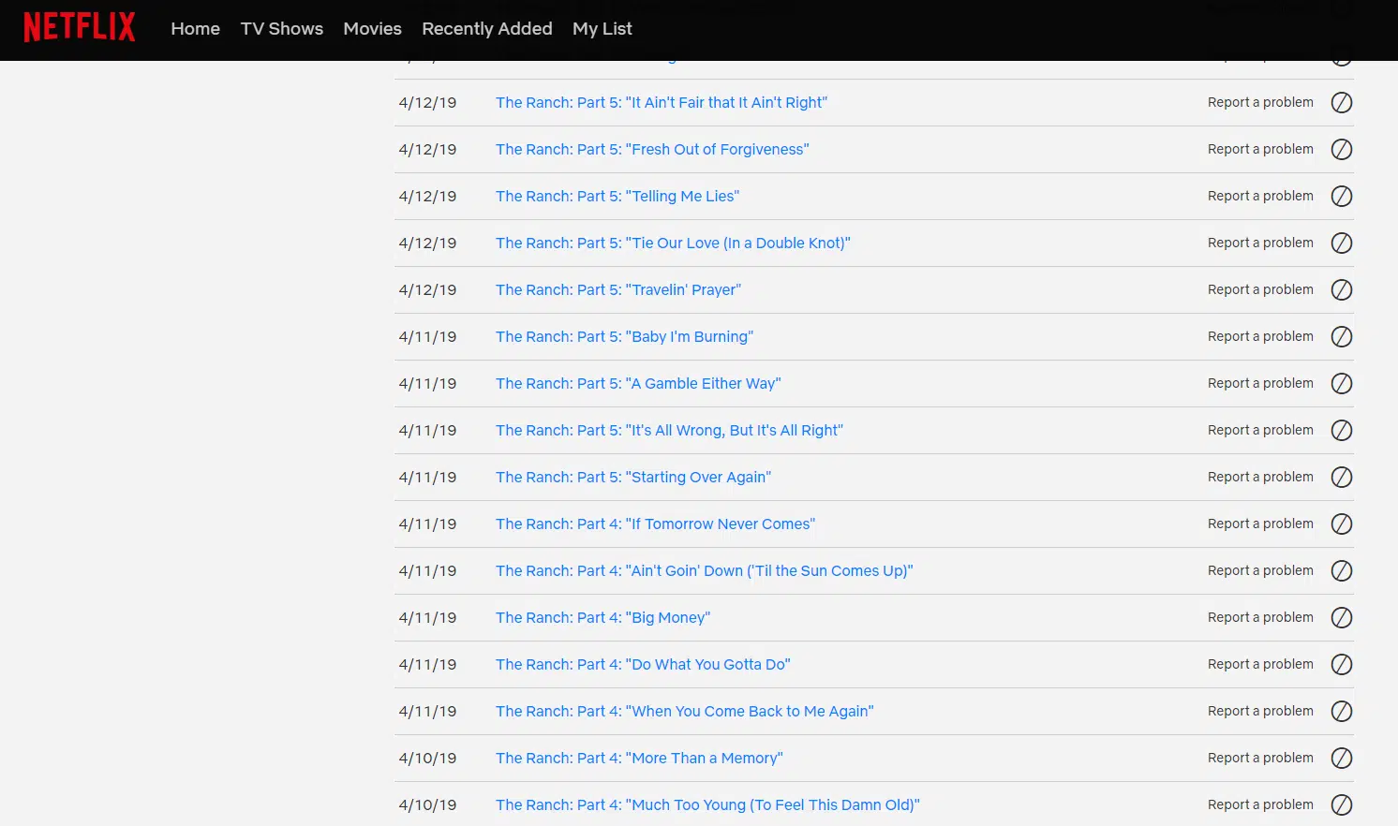Open "It Ain't Fair that It Ain't Right" episode link
The width and height of the screenshot is (1398, 826).
[x=661, y=103]
